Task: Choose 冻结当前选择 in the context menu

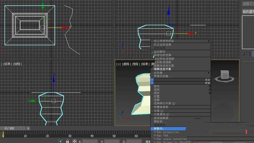Action: [x=162, y=55]
